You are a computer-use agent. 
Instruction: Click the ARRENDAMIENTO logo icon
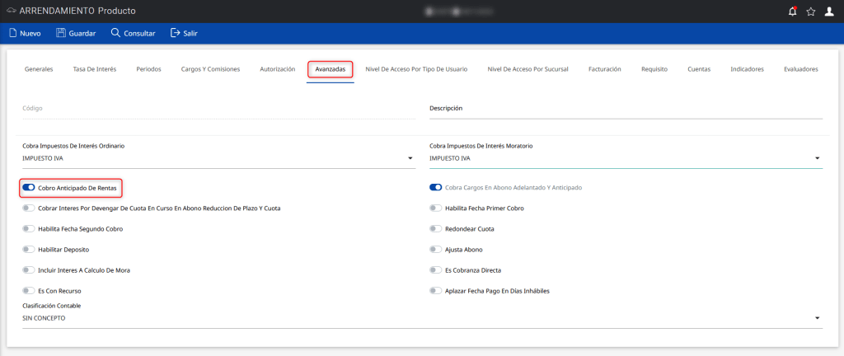point(10,12)
